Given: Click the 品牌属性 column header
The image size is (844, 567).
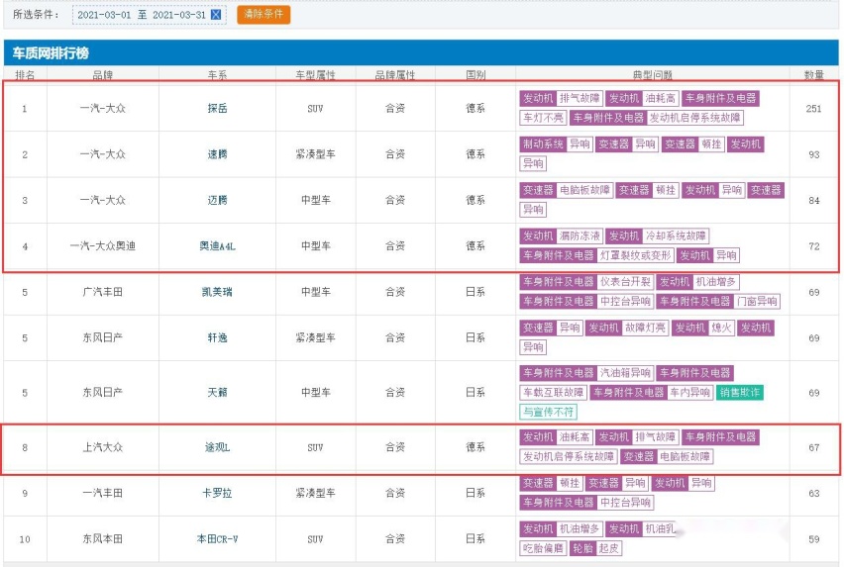Looking at the screenshot, I should [394, 74].
